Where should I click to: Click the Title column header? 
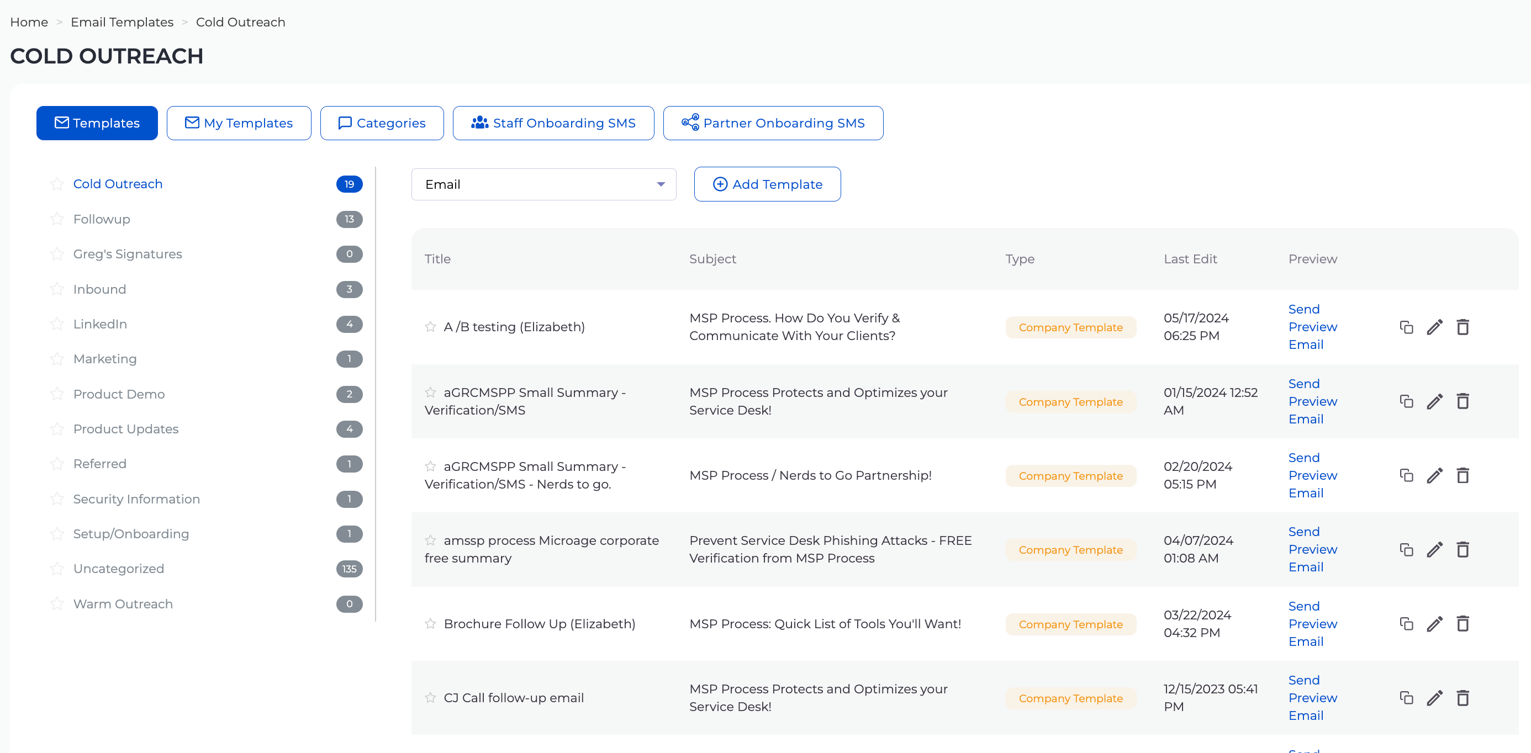coord(437,259)
